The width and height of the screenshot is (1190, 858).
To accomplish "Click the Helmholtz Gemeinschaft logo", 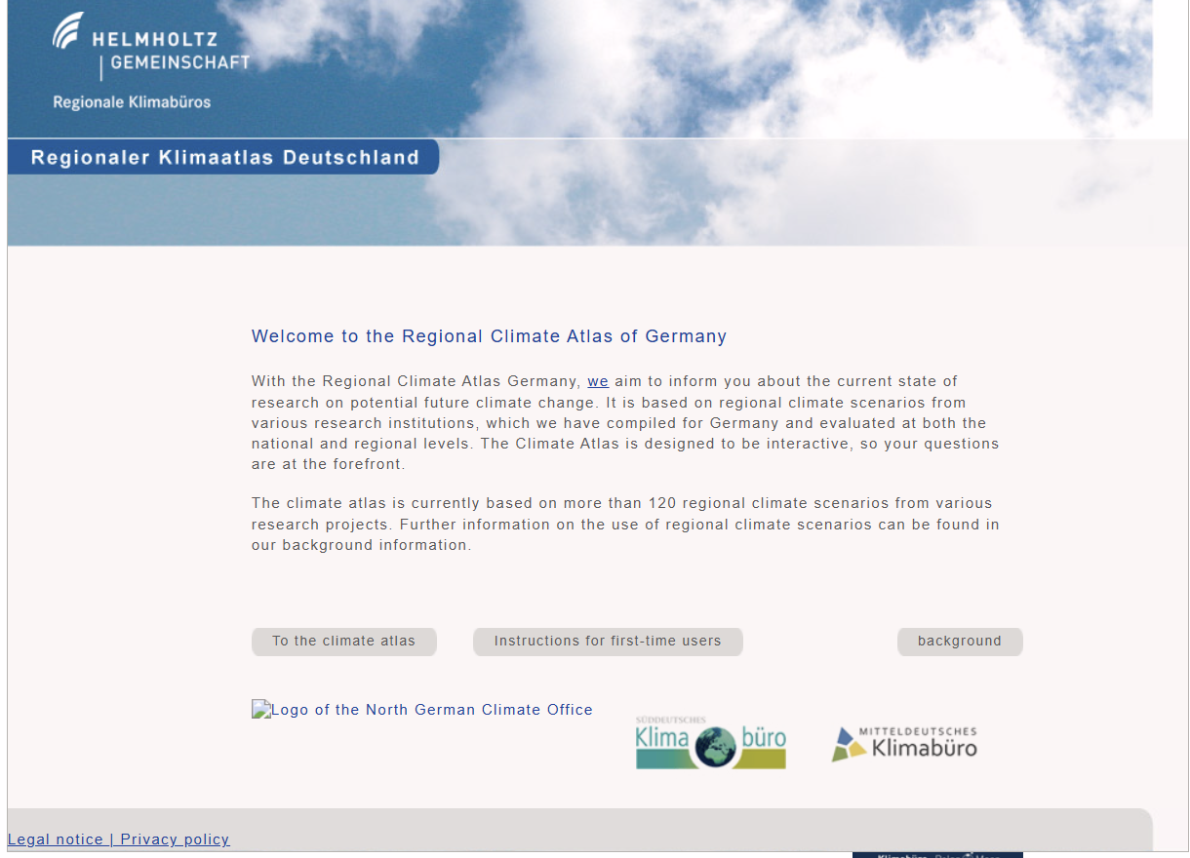I will pos(151,44).
